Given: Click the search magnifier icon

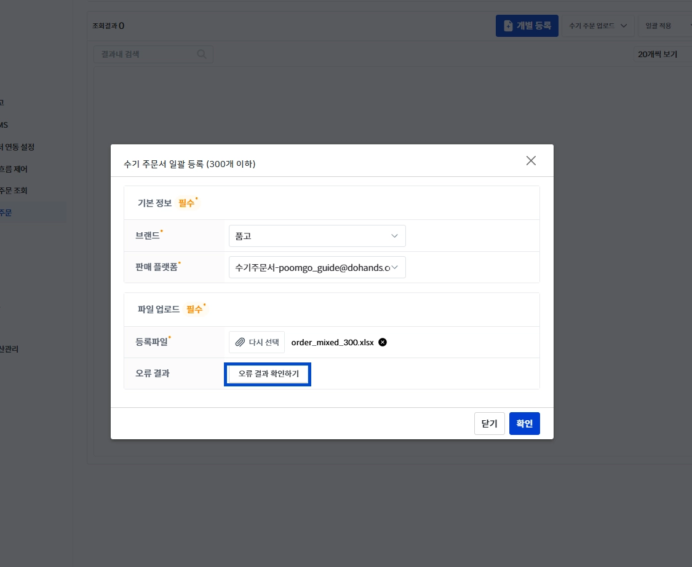Looking at the screenshot, I should tap(202, 54).
